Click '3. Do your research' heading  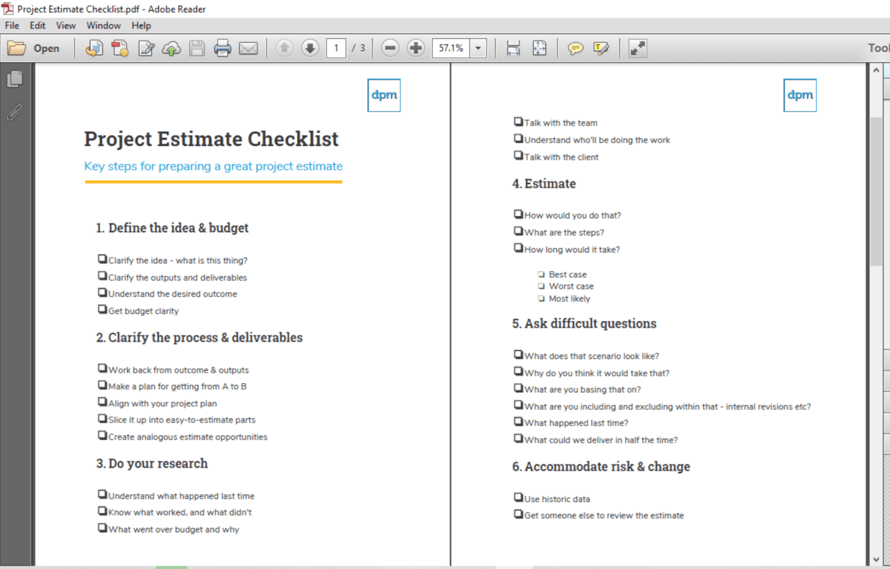pos(152,463)
